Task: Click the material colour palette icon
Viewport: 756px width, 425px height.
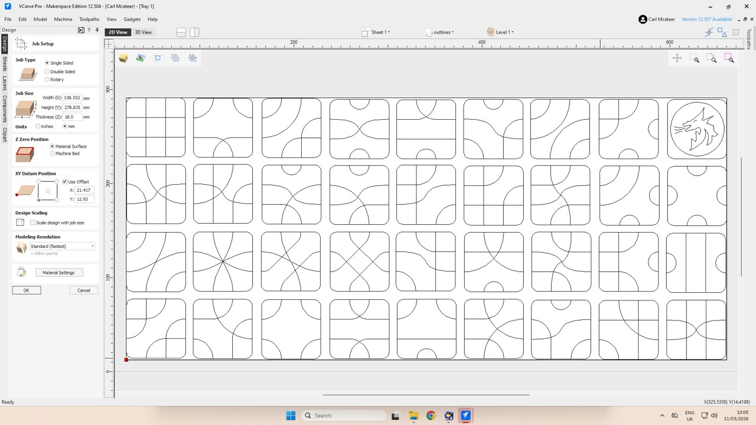Action: pyautogui.click(x=21, y=272)
